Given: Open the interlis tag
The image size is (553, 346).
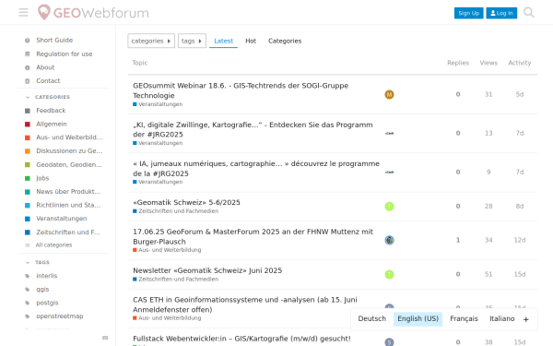Looking at the screenshot, I should tap(47, 276).
